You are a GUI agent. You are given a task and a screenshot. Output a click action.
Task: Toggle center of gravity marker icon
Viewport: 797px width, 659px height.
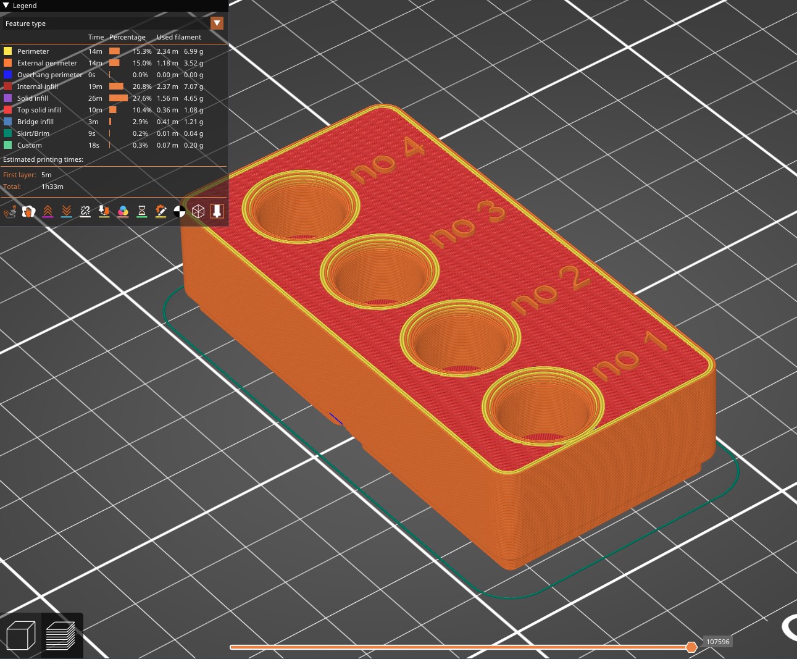point(179,212)
